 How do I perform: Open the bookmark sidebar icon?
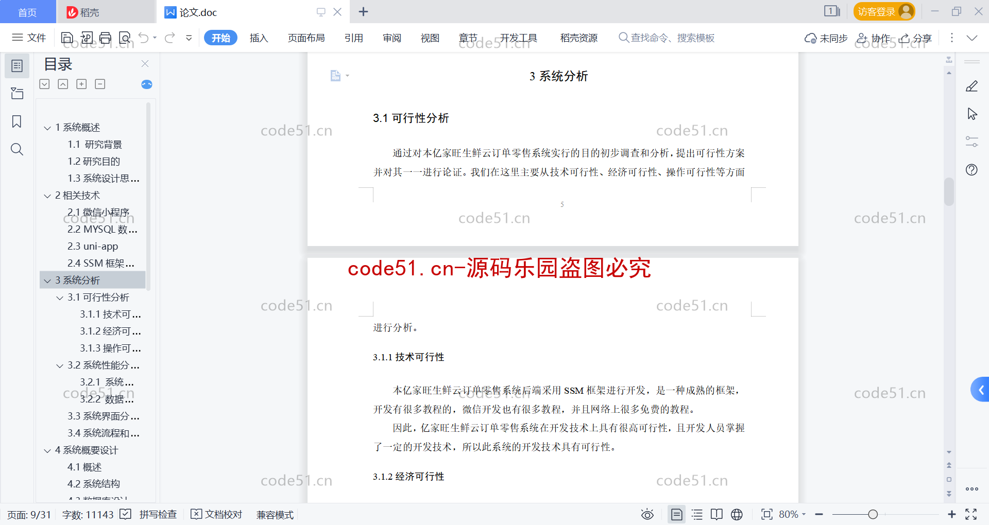(x=17, y=121)
